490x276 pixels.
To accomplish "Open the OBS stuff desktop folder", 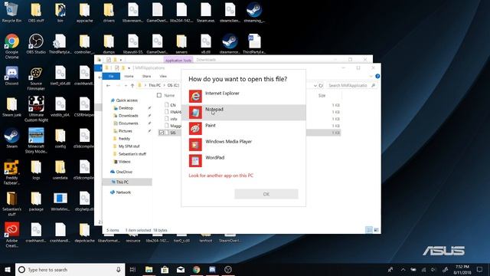I will [36, 12].
